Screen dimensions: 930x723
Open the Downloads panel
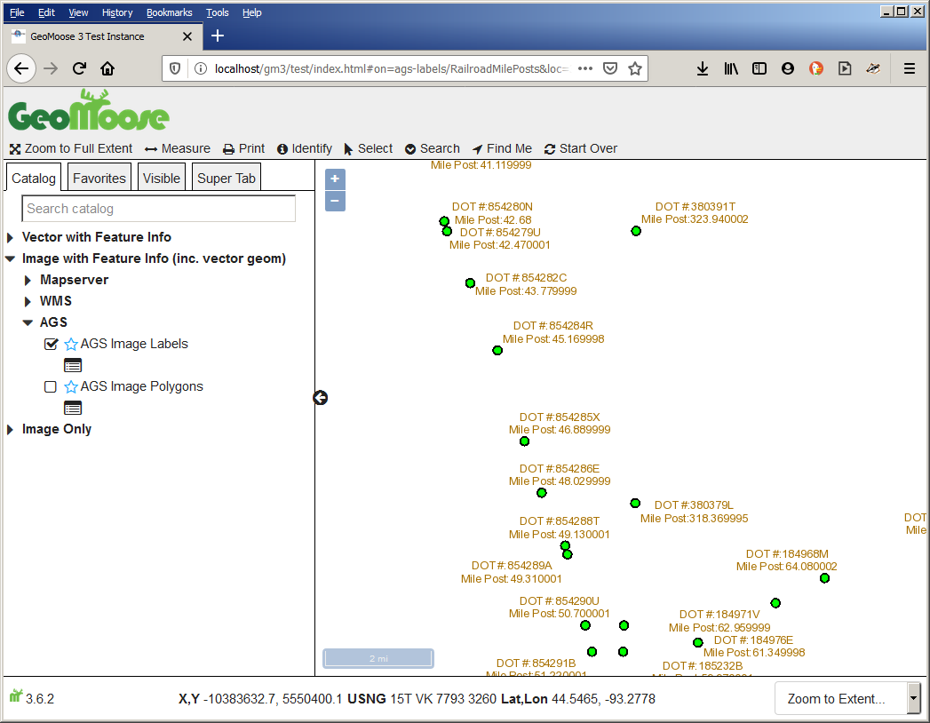(x=703, y=68)
